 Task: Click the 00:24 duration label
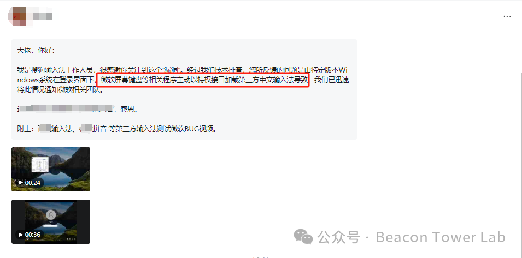33,183
